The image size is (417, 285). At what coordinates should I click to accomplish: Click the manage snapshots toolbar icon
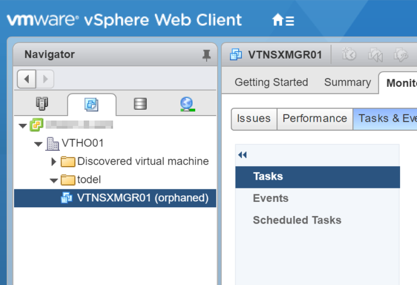pyautogui.click(x=401, y=55)
